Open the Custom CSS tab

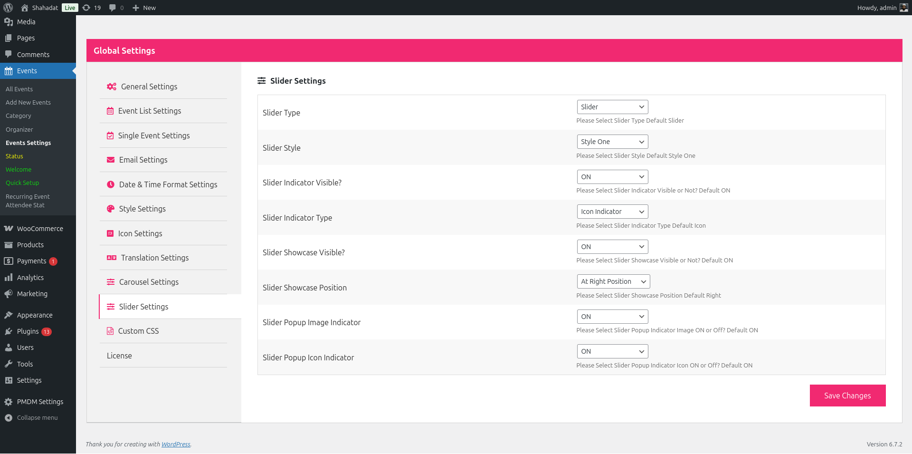[x=163, y=331]
